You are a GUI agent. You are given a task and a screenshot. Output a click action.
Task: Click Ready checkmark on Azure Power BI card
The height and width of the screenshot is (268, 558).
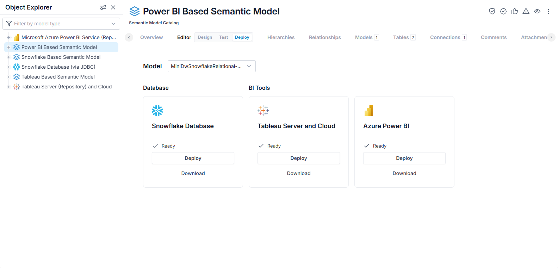[x=367, y=146]
